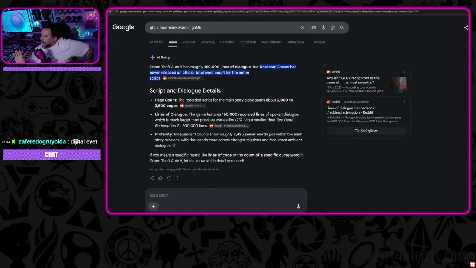Dislike the AI overview with thumbs down
The image size is (476, 268).
169,178
